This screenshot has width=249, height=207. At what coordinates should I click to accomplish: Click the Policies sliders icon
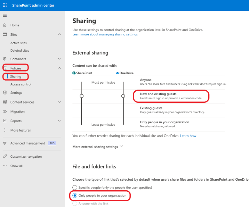(x=5, y=68)
